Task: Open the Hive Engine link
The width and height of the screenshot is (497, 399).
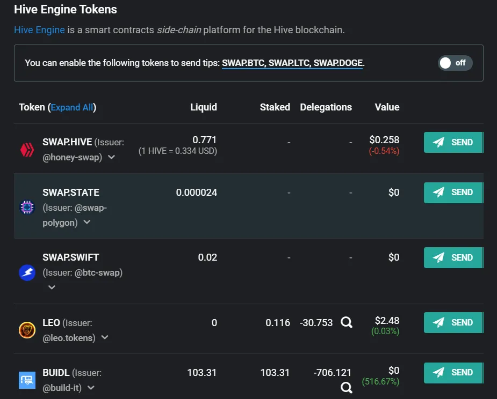Action: [39, 29]
